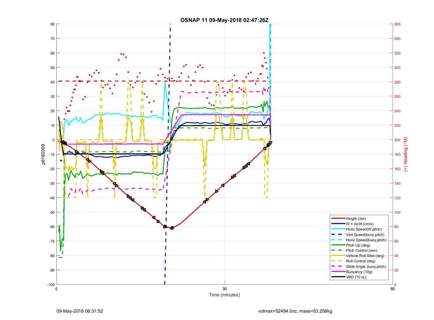
Task: Select the Horiz Speed(W,pitch) legend entry
Action: click(x=359, y=229)
